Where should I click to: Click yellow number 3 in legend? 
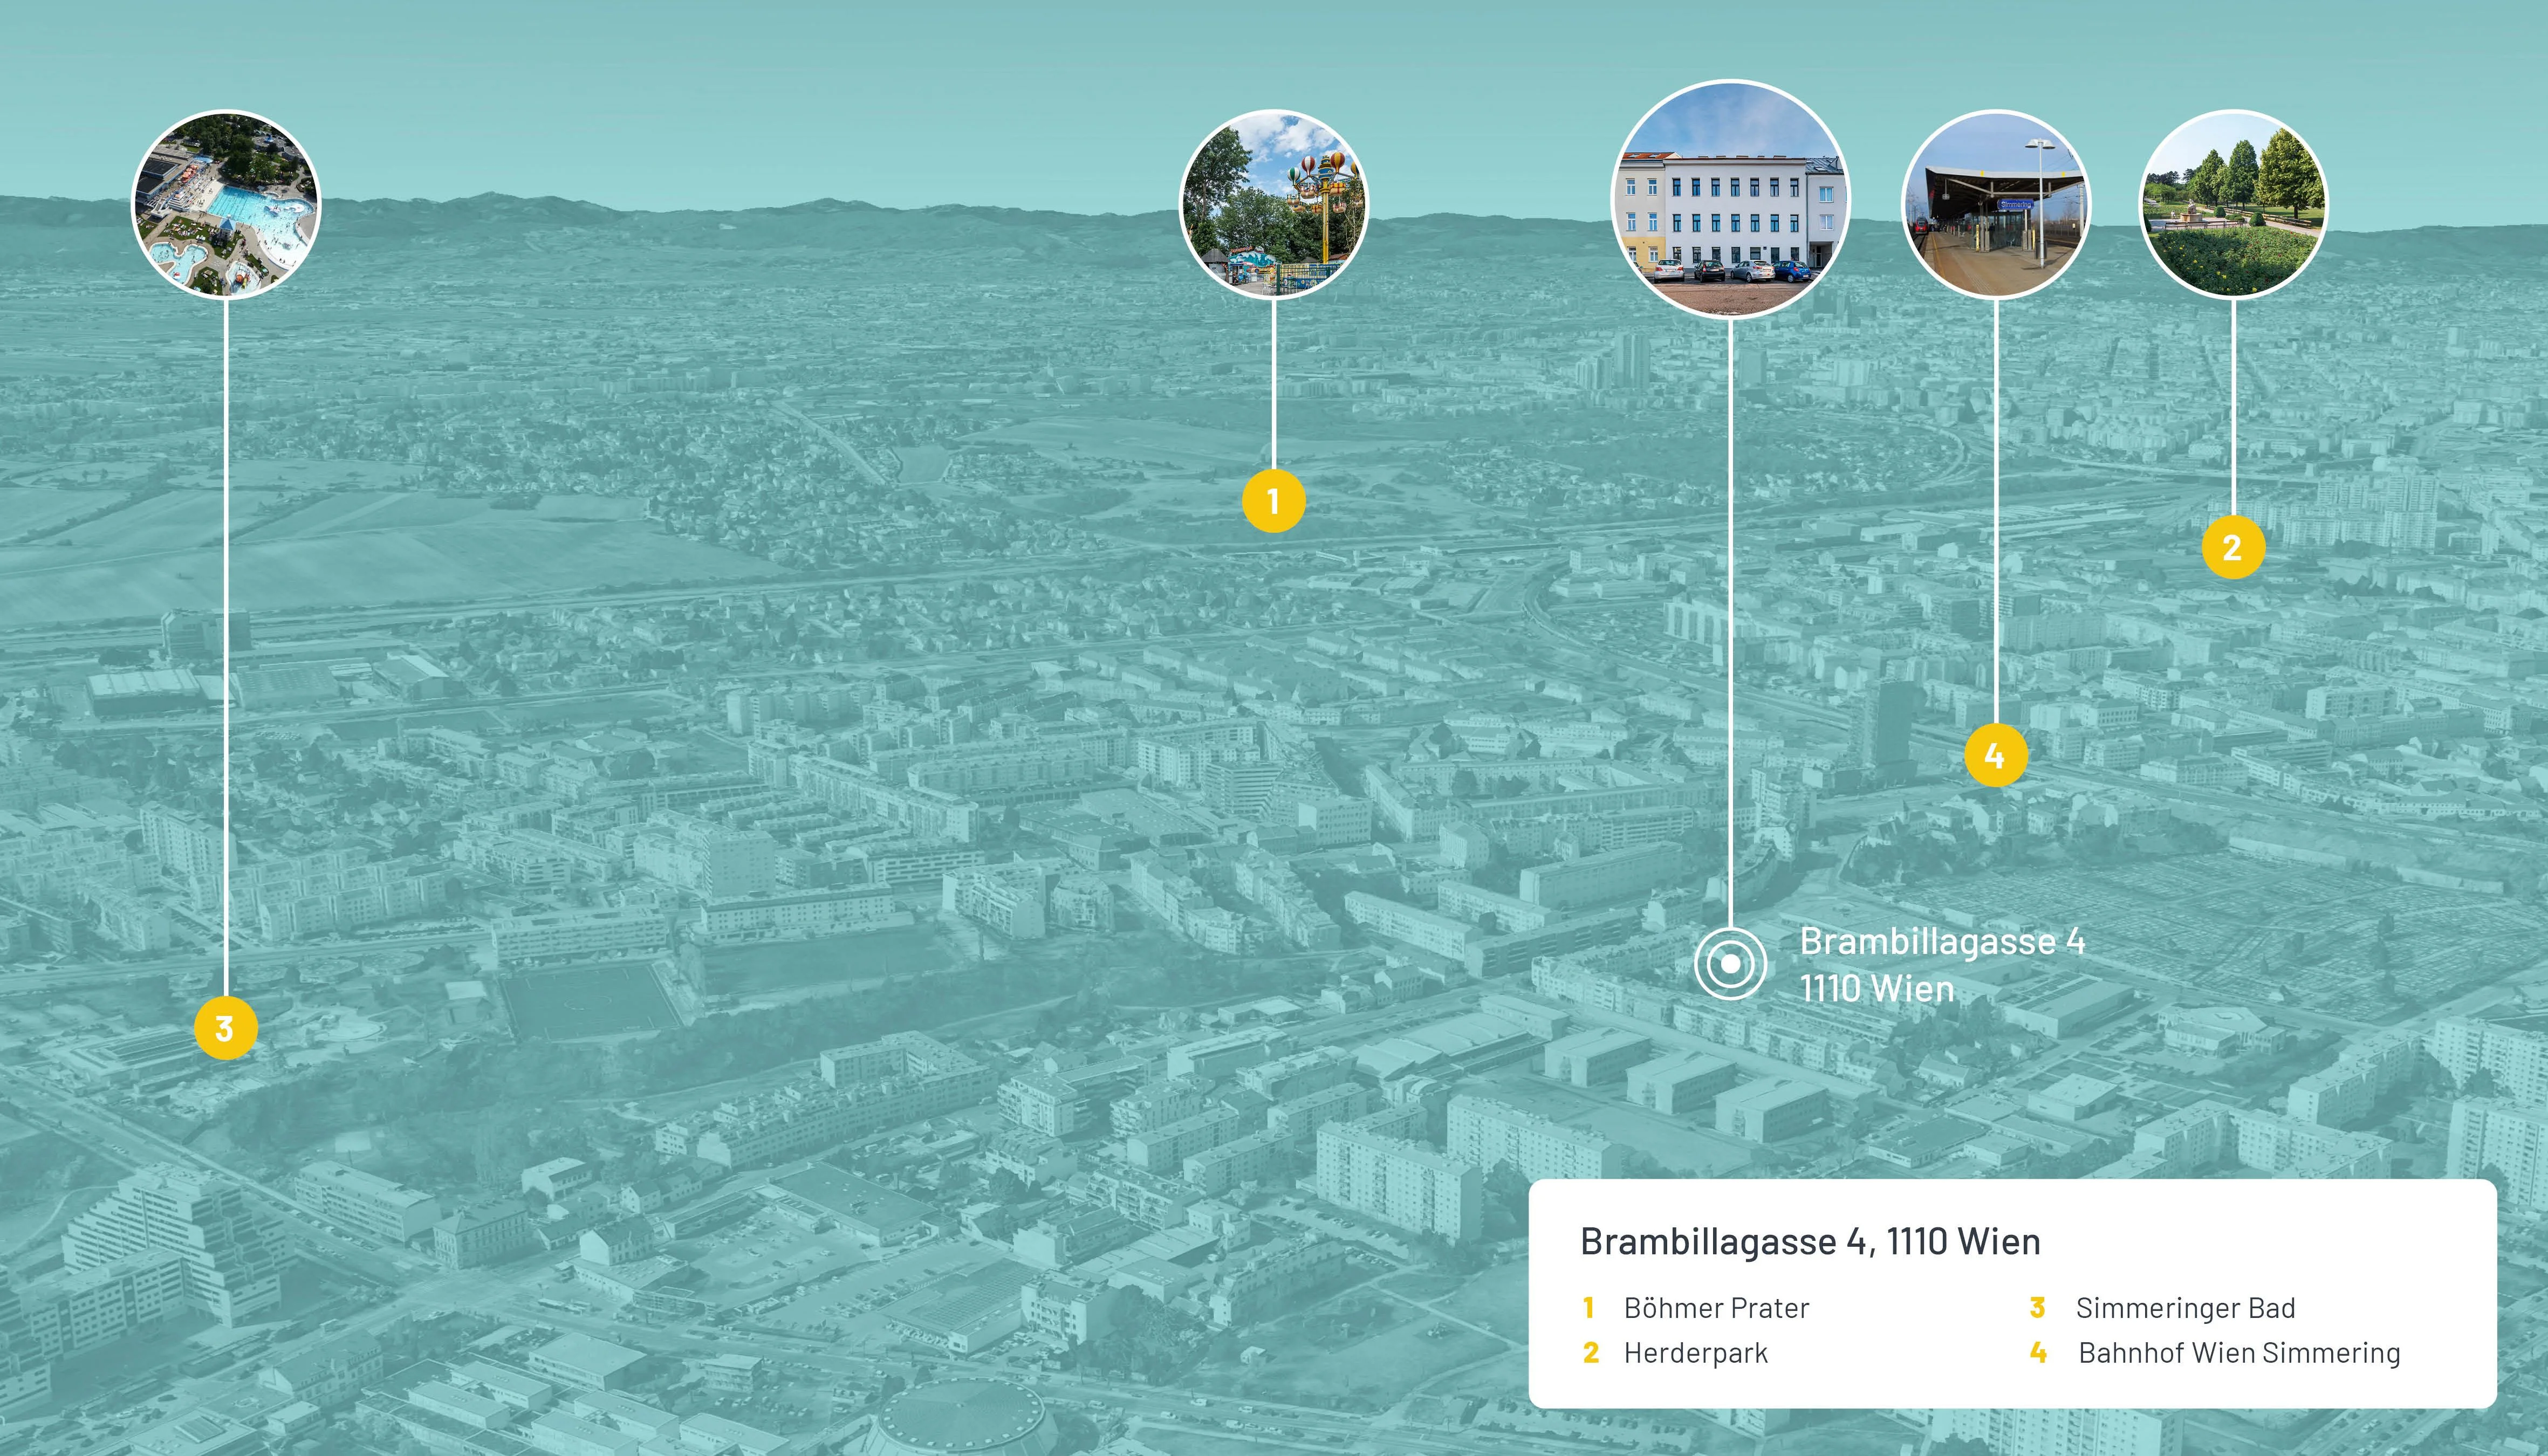click(x=2037, y=1308)
